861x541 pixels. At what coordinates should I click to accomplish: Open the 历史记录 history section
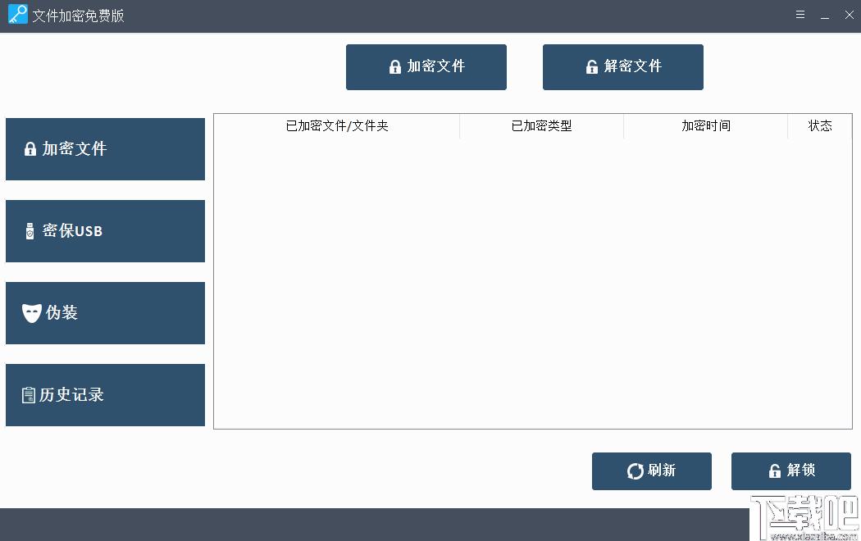click(x=106, y=395)
